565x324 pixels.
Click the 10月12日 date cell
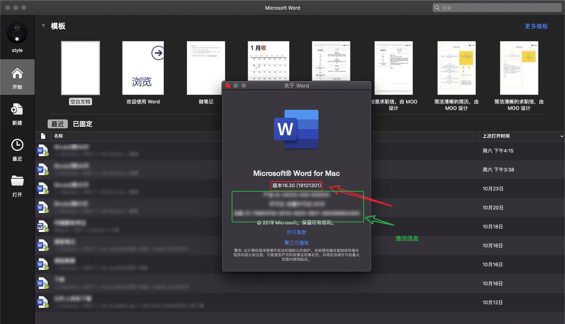(x=493, y=302)
